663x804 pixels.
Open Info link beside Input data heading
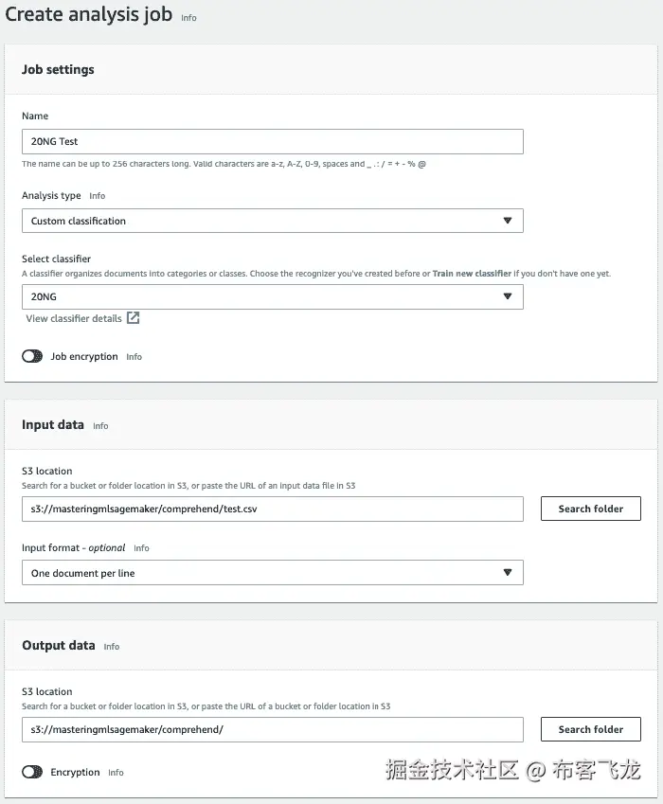[100, 426]
